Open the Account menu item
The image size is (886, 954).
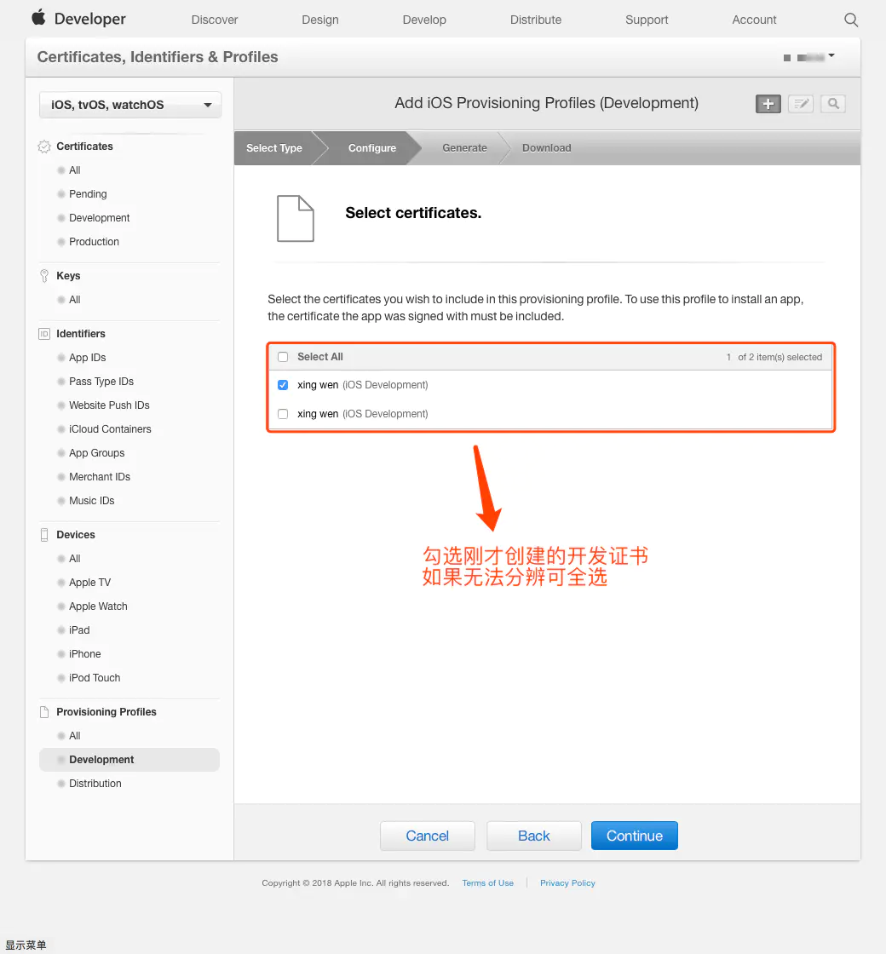(x=754, y=20)
